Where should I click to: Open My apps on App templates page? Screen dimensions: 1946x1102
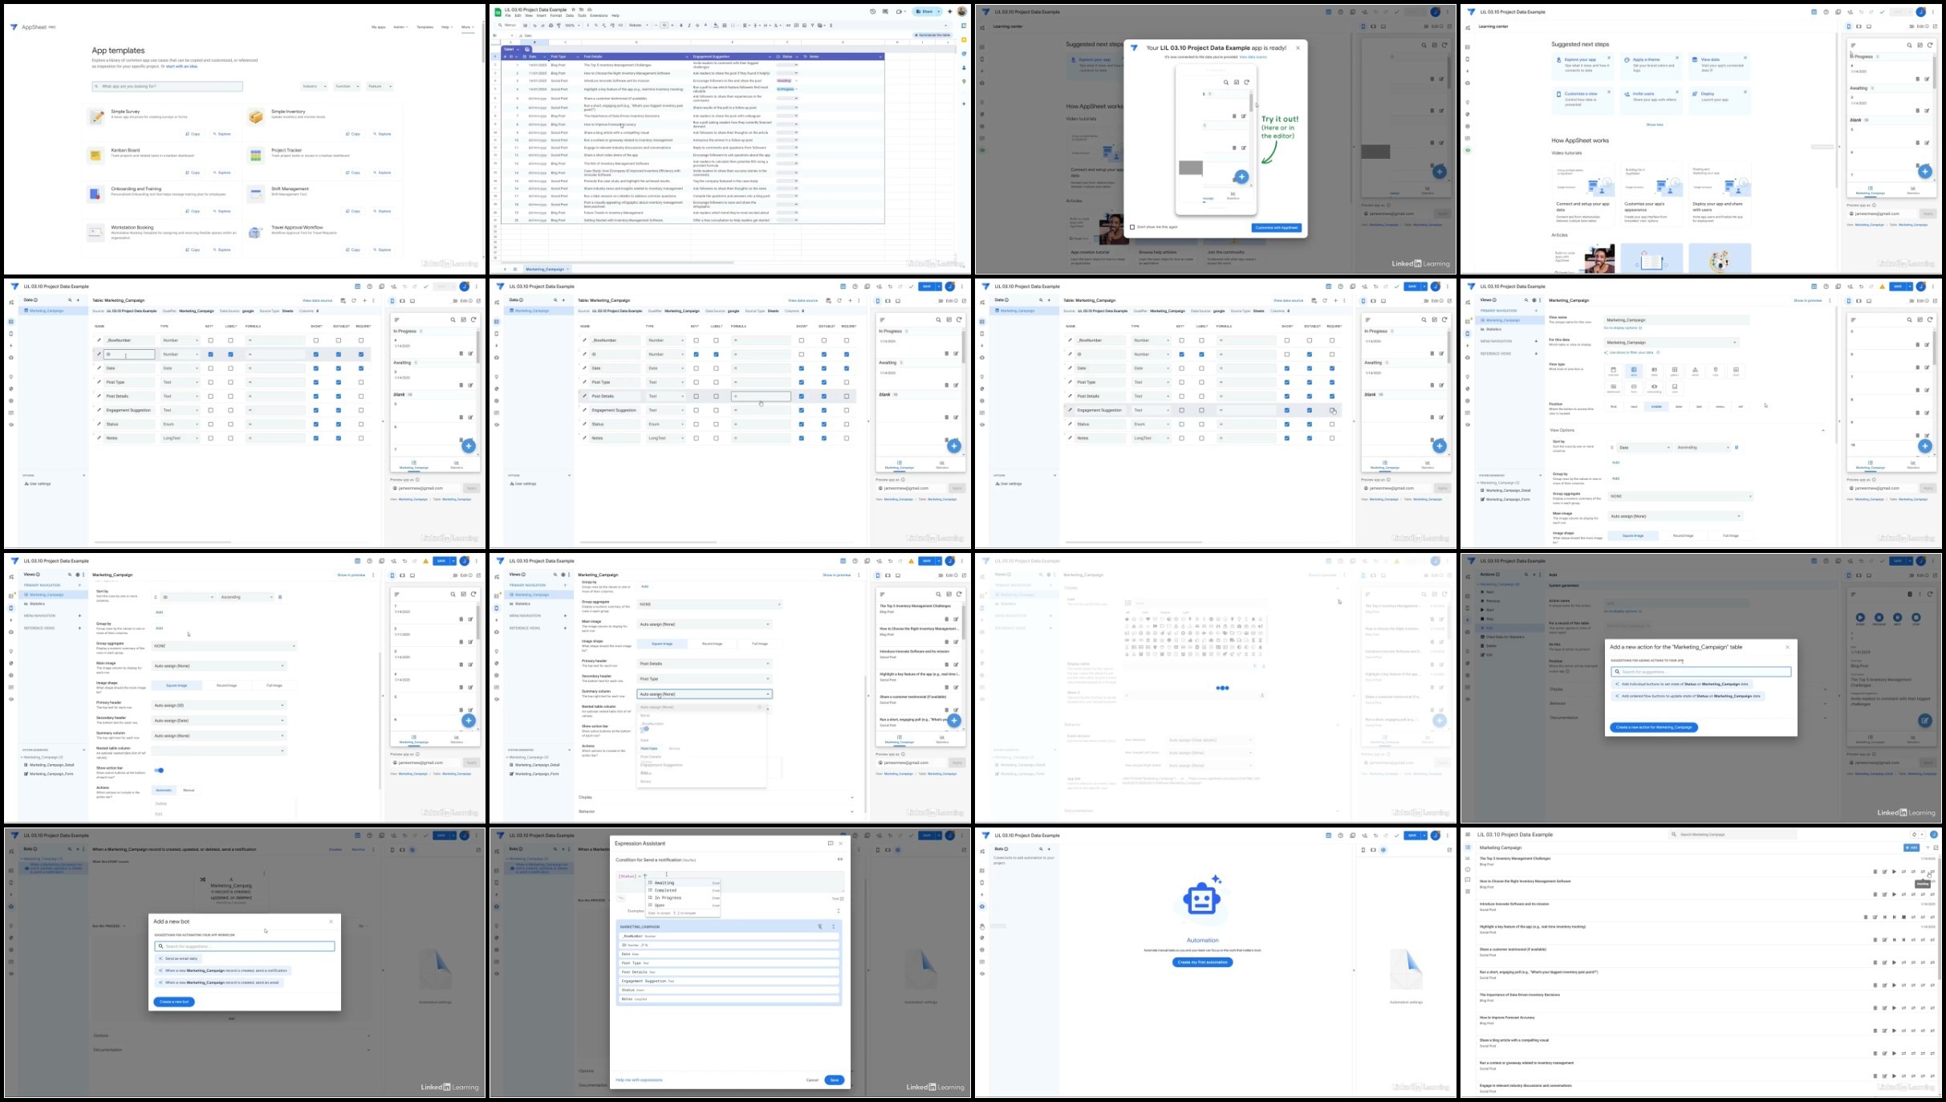[378, 27]
